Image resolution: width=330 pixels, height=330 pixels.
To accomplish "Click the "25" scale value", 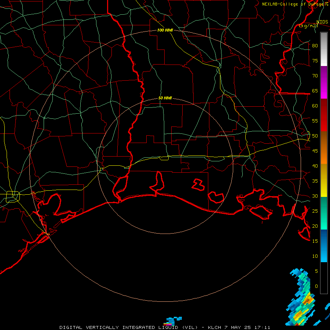I will (315, 211).
